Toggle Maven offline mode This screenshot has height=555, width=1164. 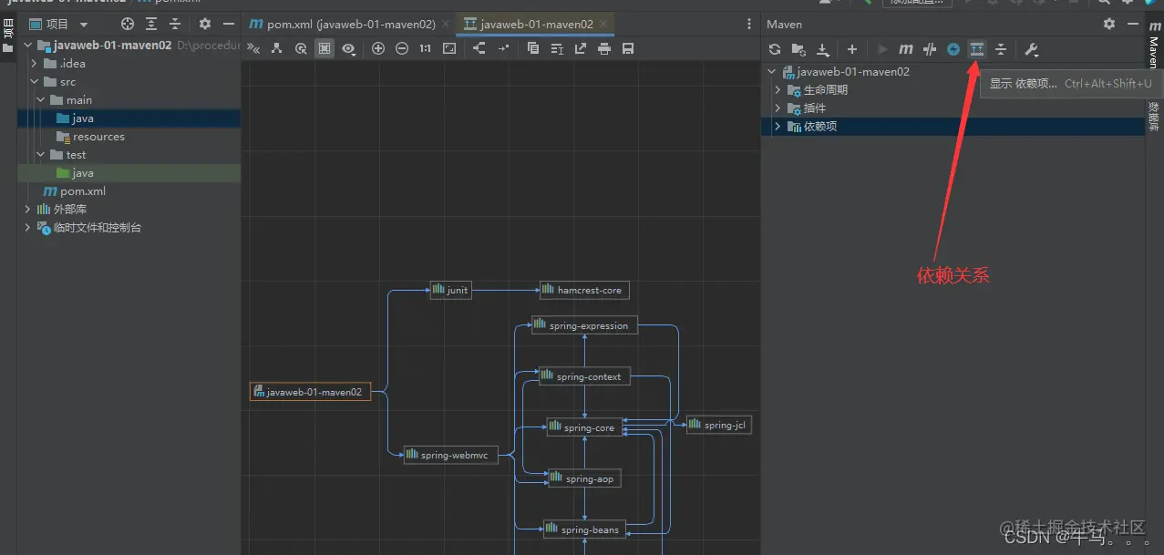click(x=929, y=49)
